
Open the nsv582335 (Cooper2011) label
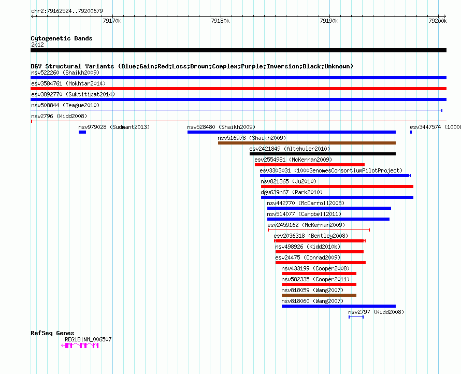click(316, 279)
